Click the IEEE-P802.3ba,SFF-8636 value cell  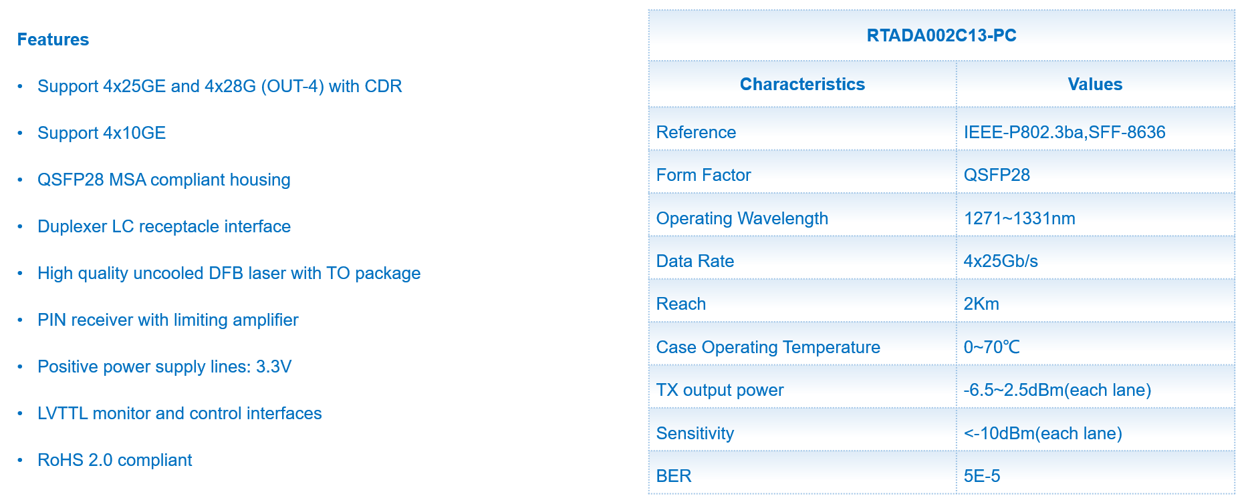(1064, 132)
